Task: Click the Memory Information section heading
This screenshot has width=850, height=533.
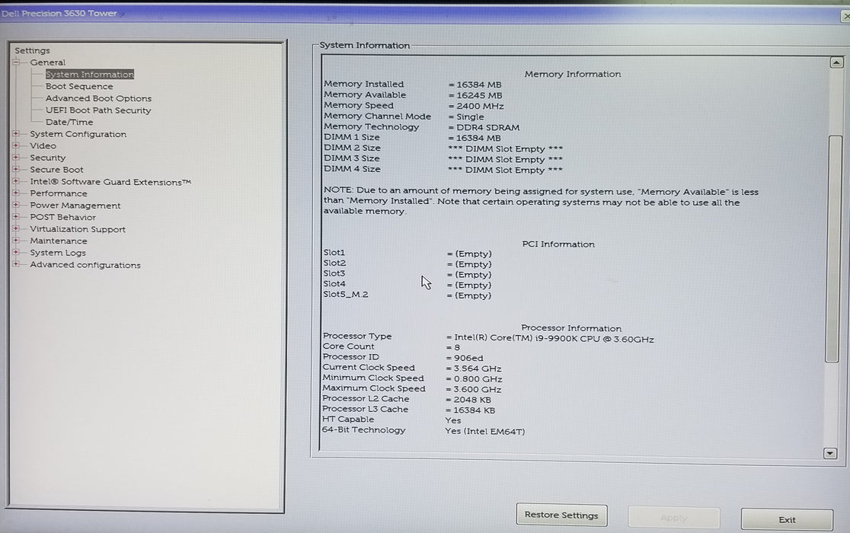Action: pyautogui.click(x=573, y=74)
